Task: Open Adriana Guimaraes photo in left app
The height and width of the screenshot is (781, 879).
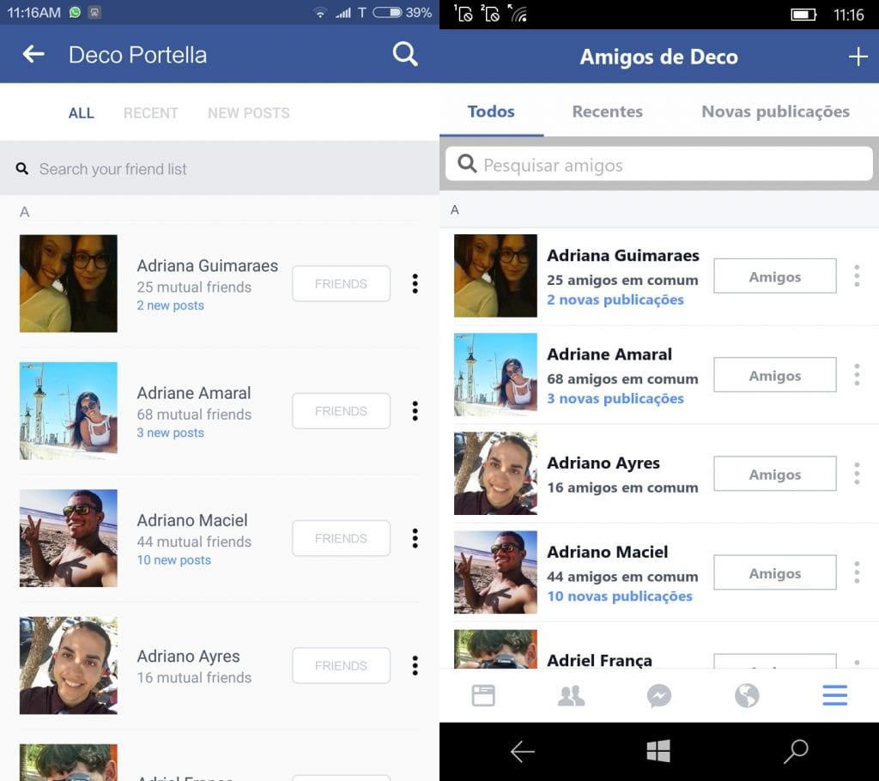Action: (69, 284)
